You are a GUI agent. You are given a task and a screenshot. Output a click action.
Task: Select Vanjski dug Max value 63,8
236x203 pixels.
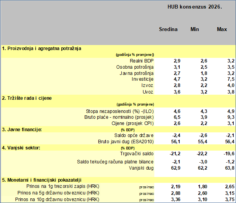point(230,168)
